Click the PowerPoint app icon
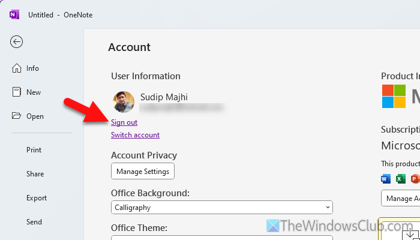The height and width of the screenshot is (240, 420). pyautogui.click(x=415, y=179)
